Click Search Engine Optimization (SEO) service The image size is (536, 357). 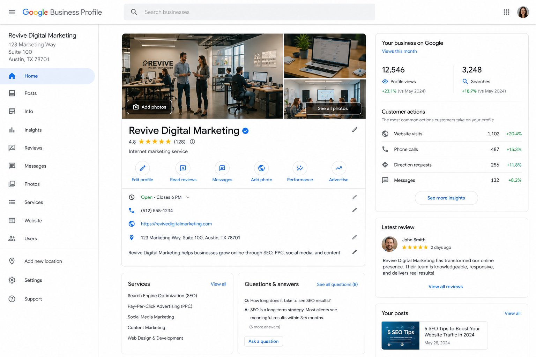pyautogui.click(x=162, y=296)
